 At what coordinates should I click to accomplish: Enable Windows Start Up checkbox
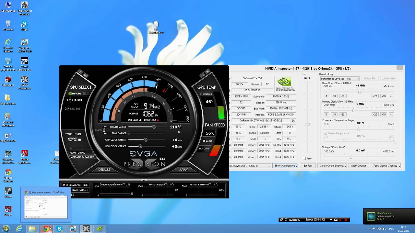[x=79, y=140]
